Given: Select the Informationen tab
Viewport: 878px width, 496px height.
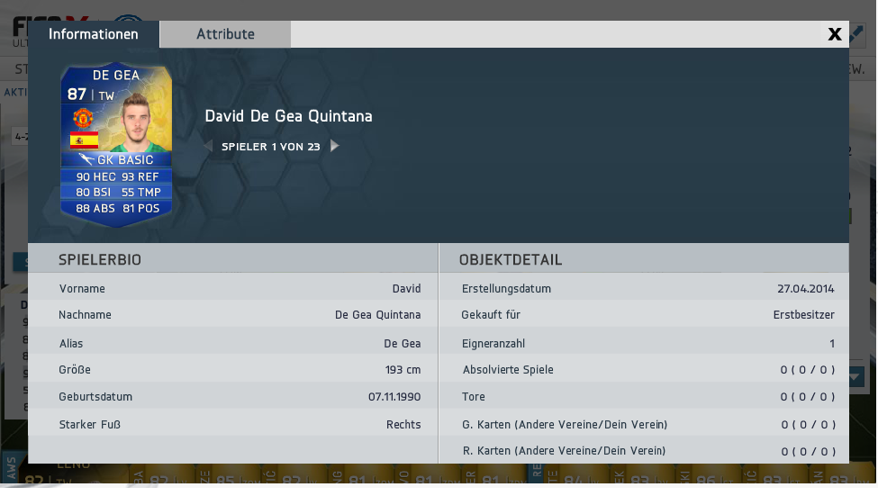Looking at the screenshot, I should 94,34.
